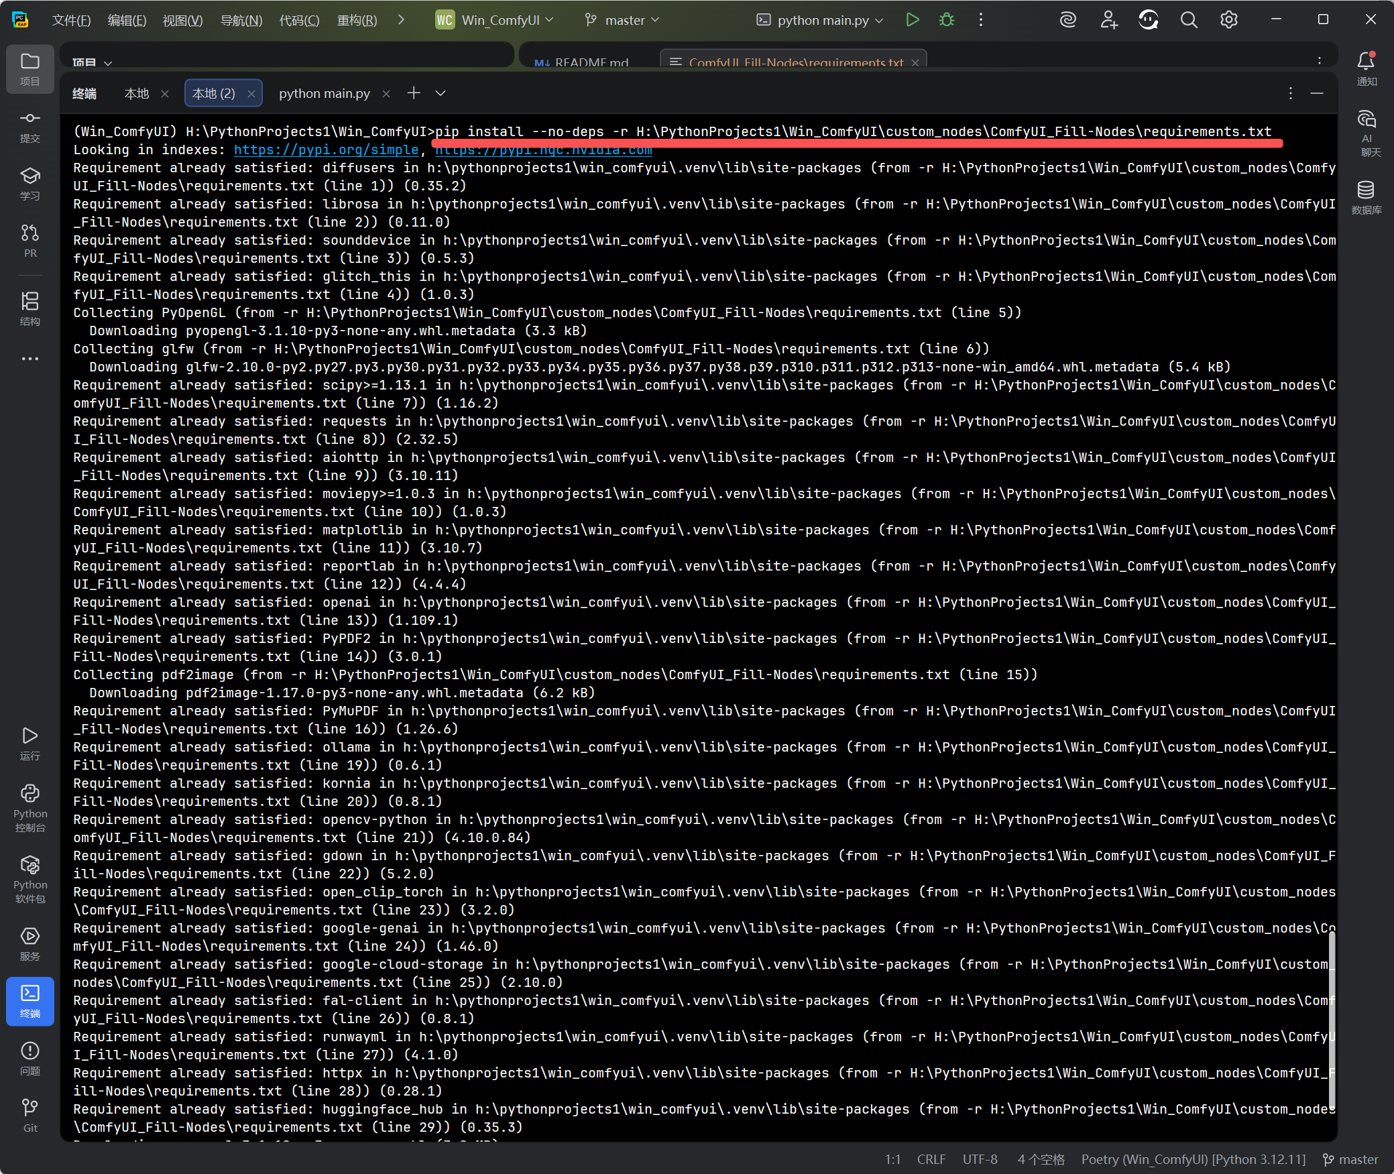Screen dimensions: 1394x1174
Task: Run python main.py with green play button
Action: 913,20
